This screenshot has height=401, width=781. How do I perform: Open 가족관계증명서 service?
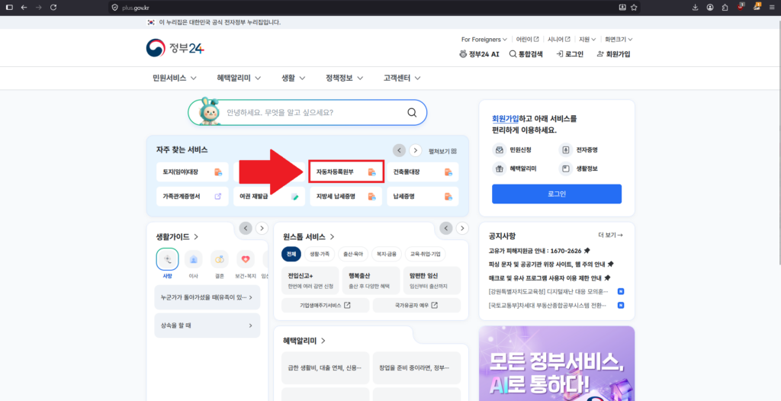pyautogui.click(x=192, y=196)
